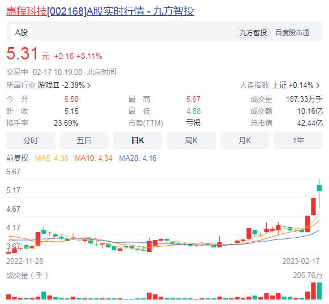Show the 1年 one-year chart
This screenshot has width=329, height=304.
298,140
